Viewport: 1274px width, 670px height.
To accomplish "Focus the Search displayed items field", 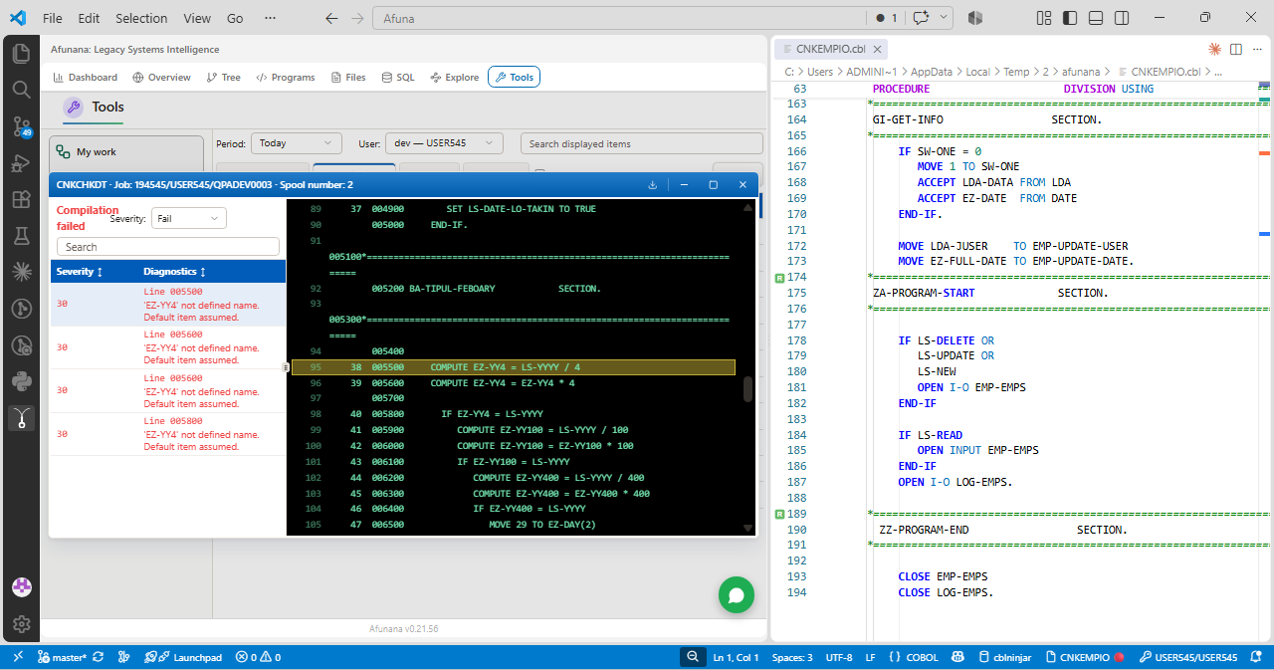I will (642, 143).
